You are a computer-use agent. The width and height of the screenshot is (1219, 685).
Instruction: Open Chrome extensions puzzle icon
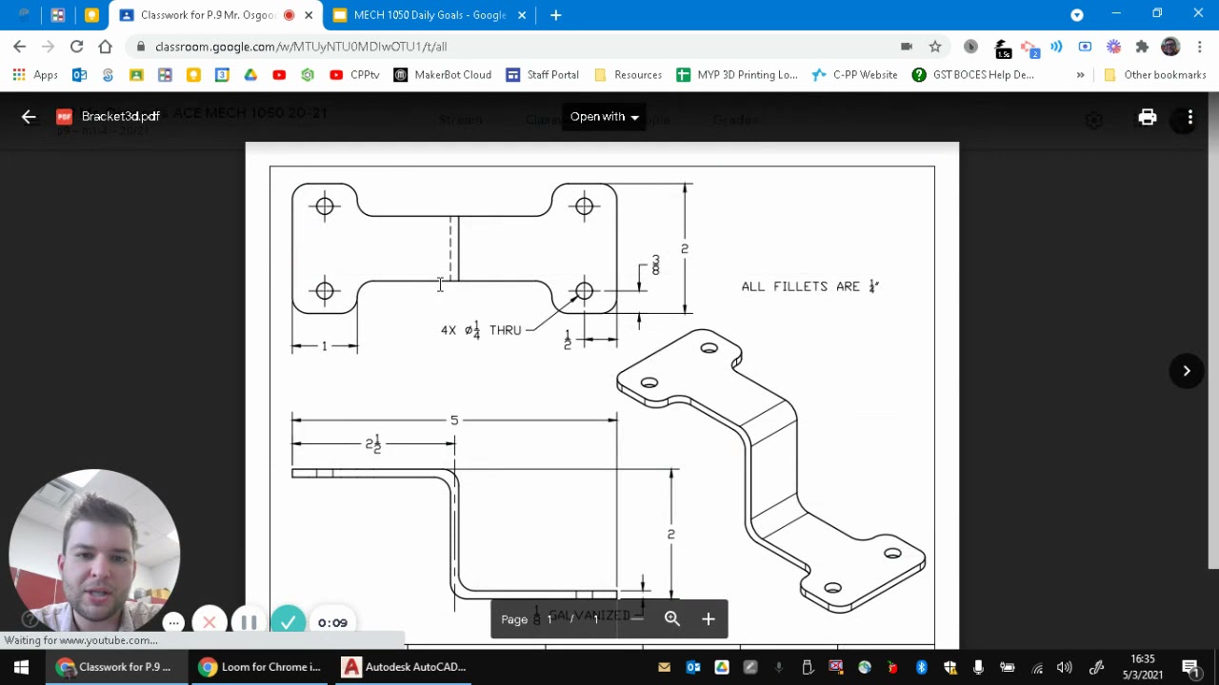coord(1142,46)
